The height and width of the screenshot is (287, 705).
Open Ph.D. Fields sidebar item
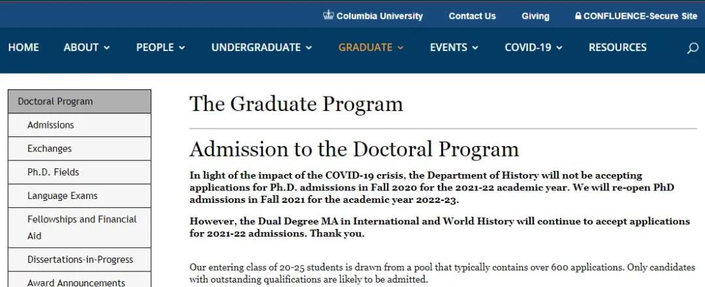54,172
